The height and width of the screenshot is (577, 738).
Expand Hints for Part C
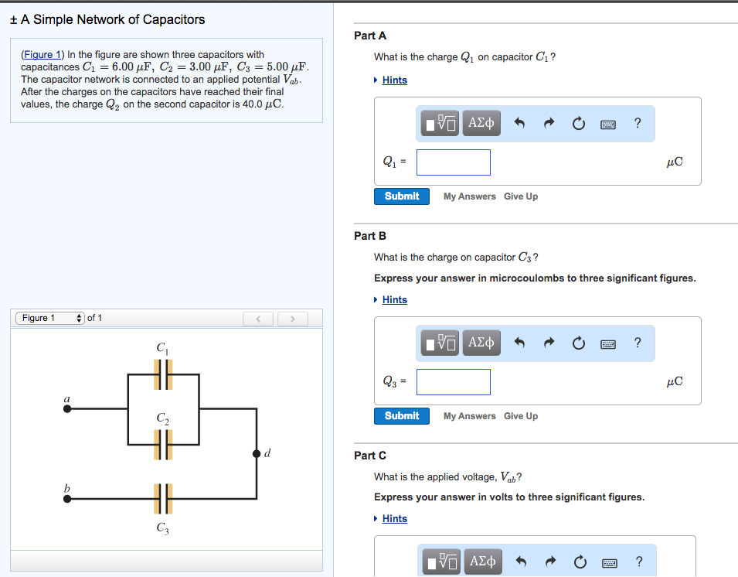pyautogui.click(x=394, y=518)
